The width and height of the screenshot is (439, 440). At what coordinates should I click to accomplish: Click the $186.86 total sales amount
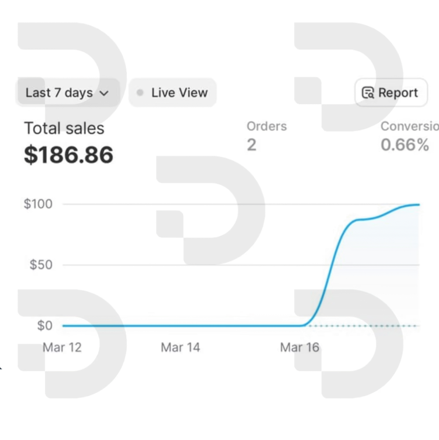tap(69, 155)
